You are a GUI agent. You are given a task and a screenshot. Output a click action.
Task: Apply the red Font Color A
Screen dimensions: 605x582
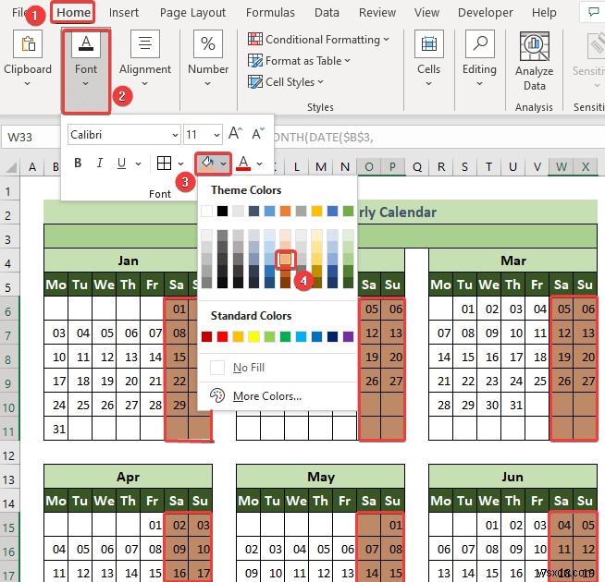(x=243, y=164)
